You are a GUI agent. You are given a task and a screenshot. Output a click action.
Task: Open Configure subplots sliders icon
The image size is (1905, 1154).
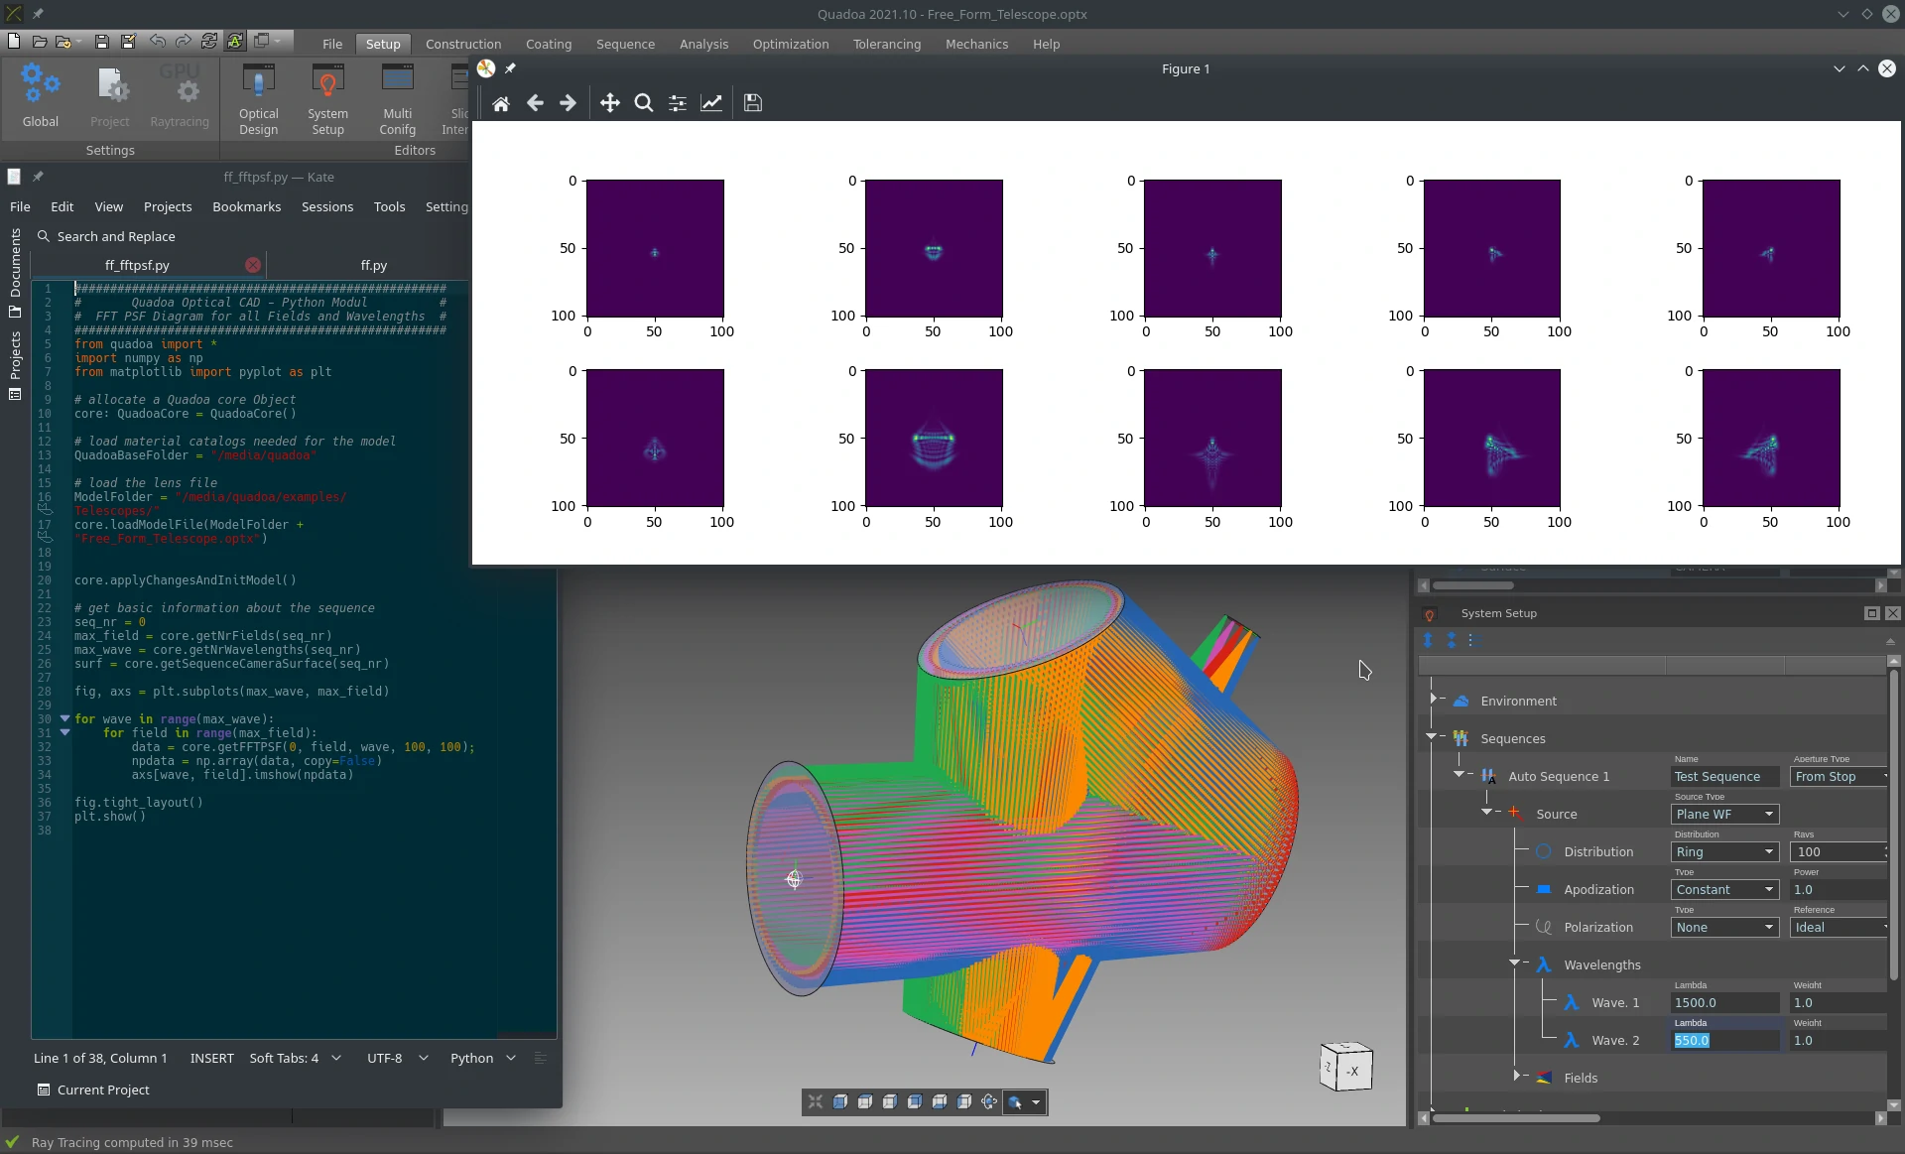[678, 103]
